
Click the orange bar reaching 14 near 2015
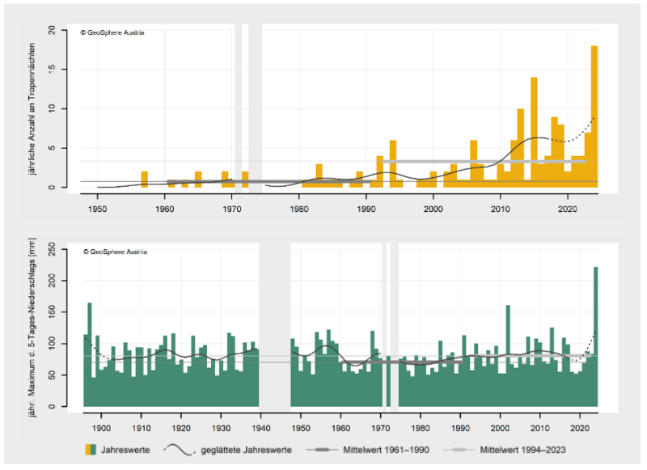point(534,133)
